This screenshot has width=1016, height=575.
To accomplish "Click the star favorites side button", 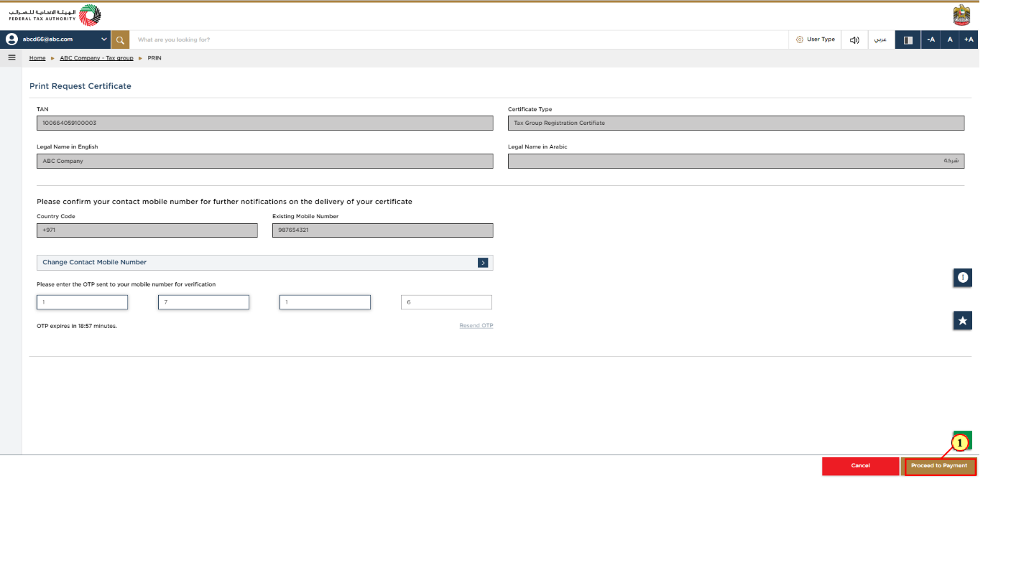I will coord(963,321).
